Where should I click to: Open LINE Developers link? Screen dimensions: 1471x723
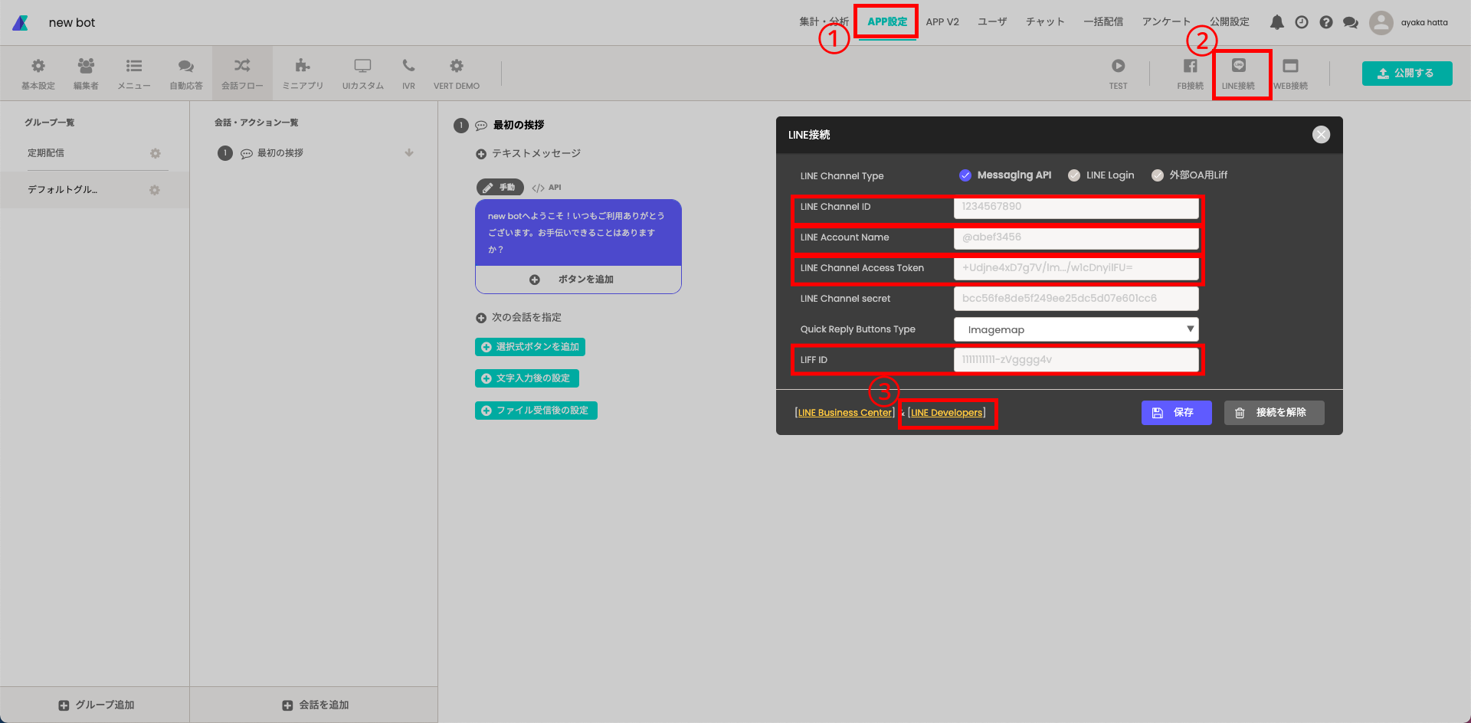coord(947,413)
